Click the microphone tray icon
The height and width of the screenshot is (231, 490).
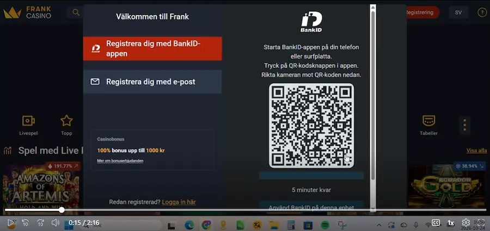416,225
